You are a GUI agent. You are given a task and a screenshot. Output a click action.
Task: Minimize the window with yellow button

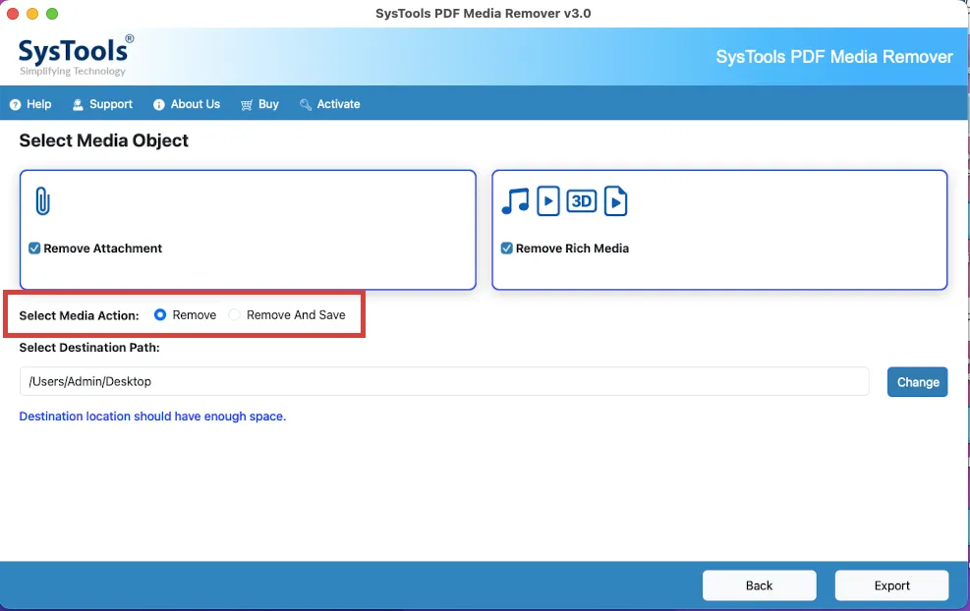click(32, 14)
